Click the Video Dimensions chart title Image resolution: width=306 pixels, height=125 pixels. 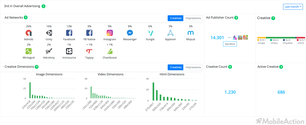[x=110, y=74]
